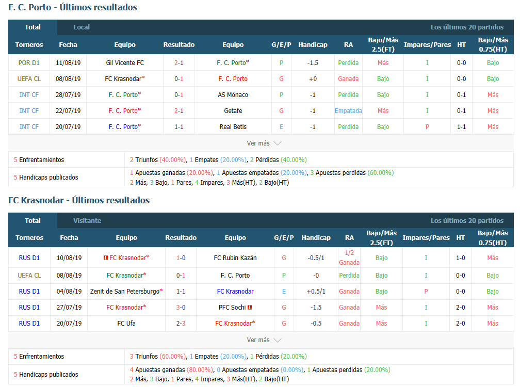Click the red card icon before FC Krasnodar on 10/08/19
This screenshot has width=520, height=387.
105,257
